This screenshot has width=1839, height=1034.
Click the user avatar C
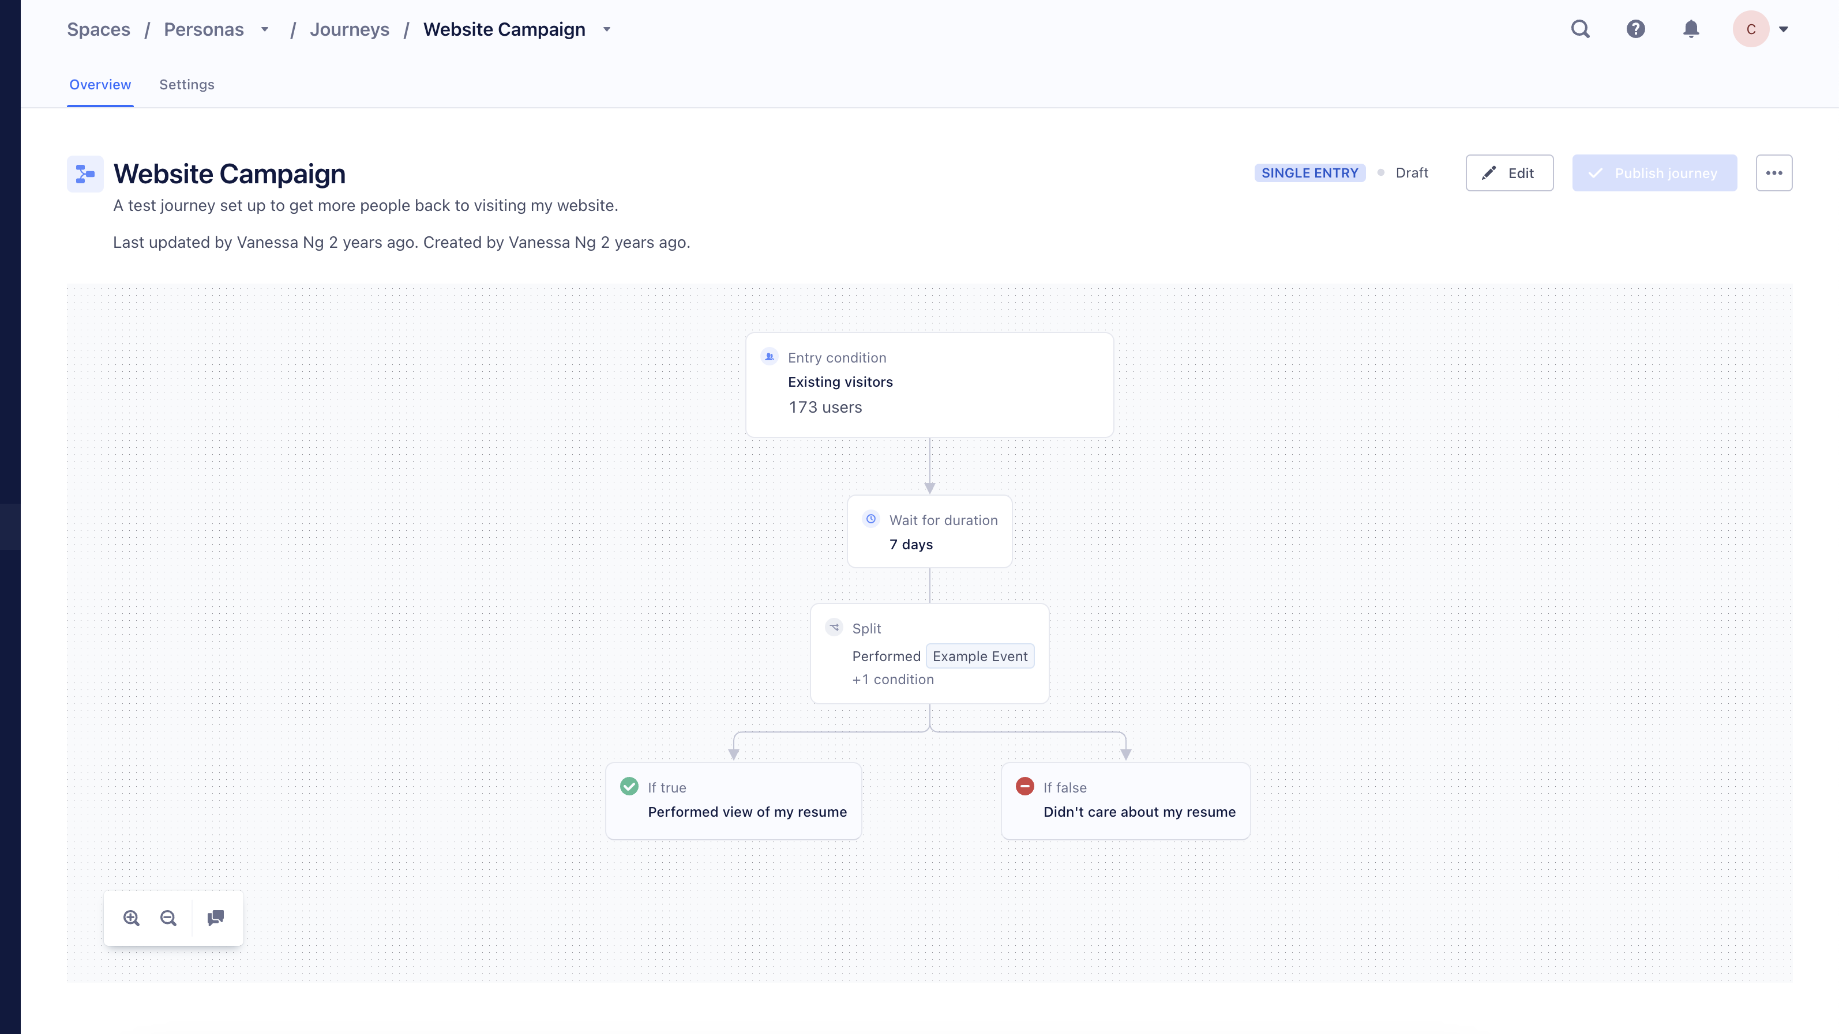[x=1751, y=29]
